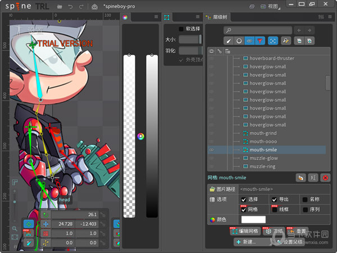This screenshot has height=253, width=337.
Task: Click duplicate attachment icon beside mesh name
Action: [x=301, y=178]
